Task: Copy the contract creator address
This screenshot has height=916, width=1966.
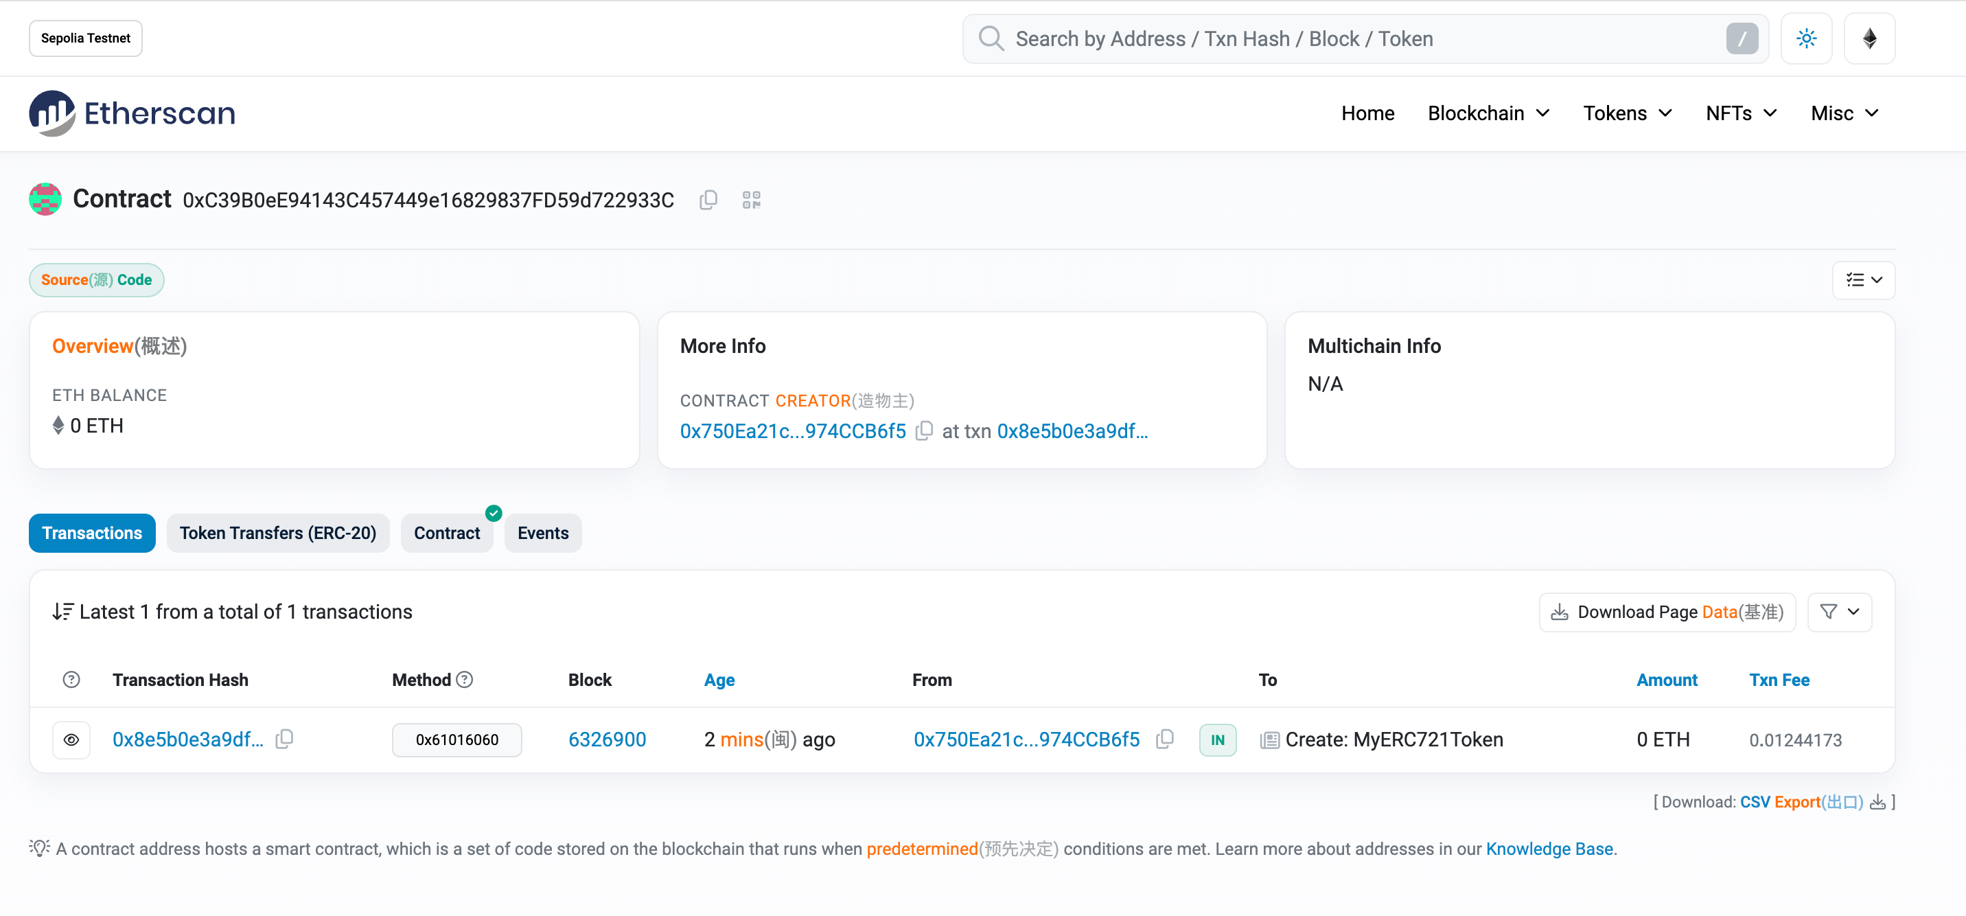Action: click(923, 431)
